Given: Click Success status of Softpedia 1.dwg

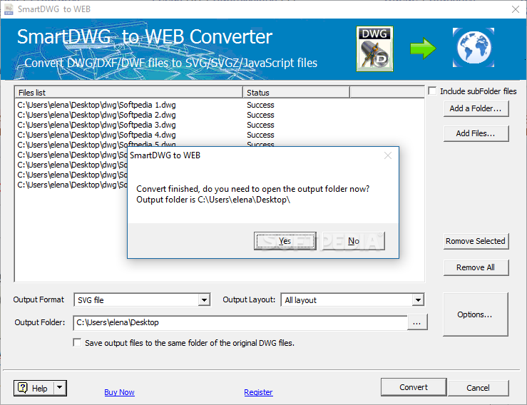Looking at the screenshot, I should (260, 105).
